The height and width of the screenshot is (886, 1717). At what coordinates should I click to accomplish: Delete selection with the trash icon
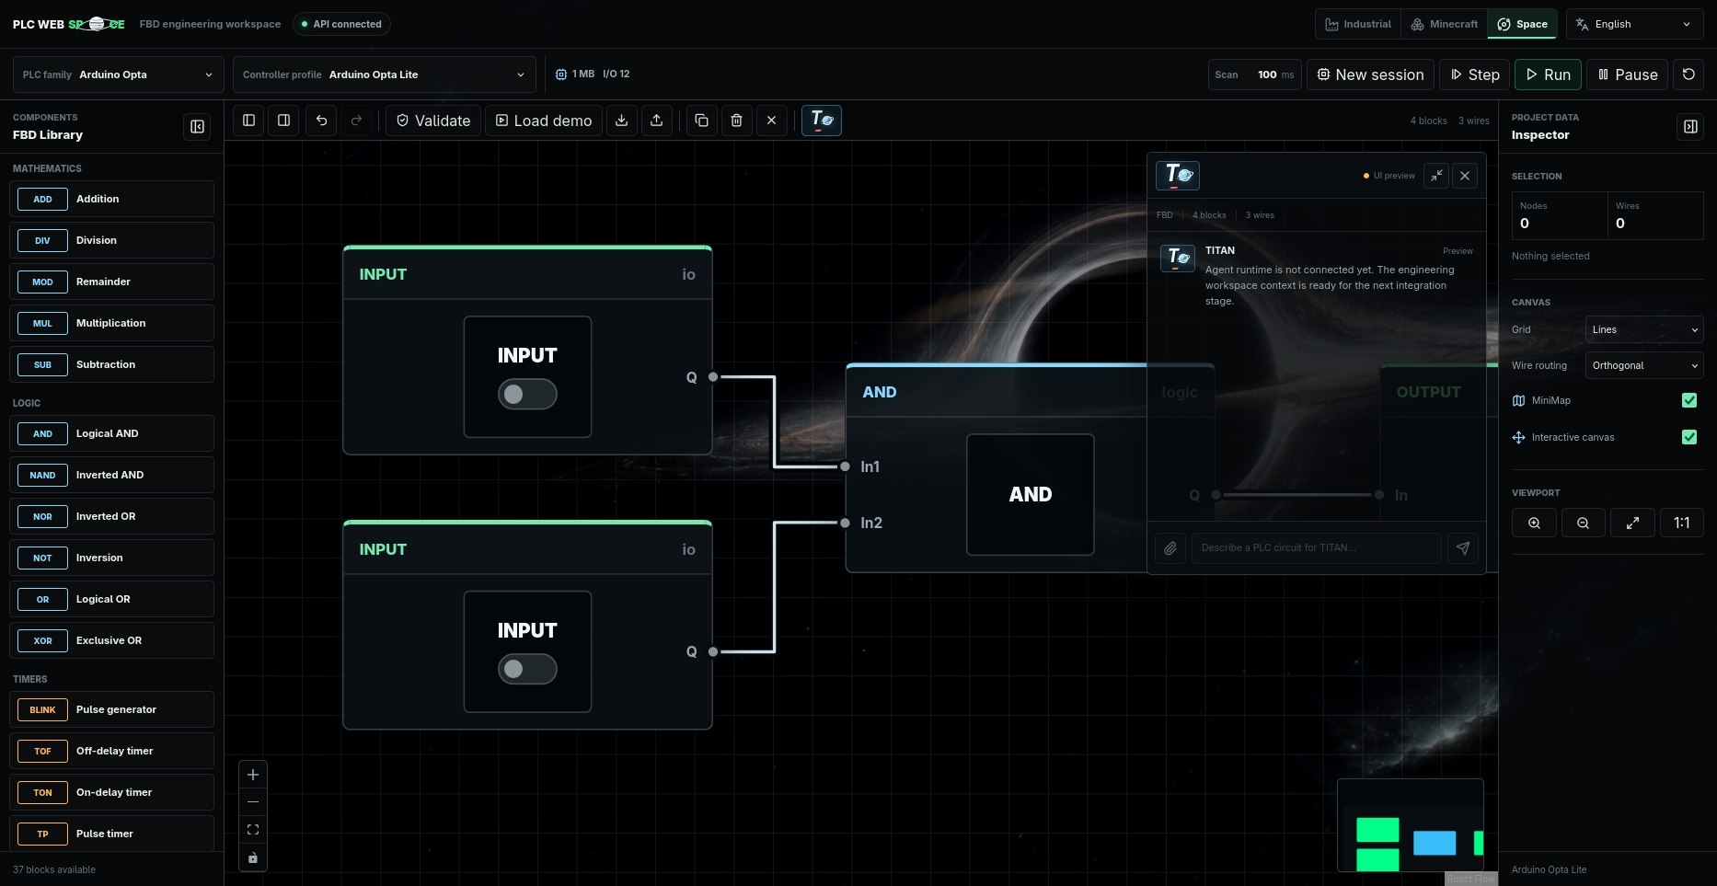click(x=737, y=121)
